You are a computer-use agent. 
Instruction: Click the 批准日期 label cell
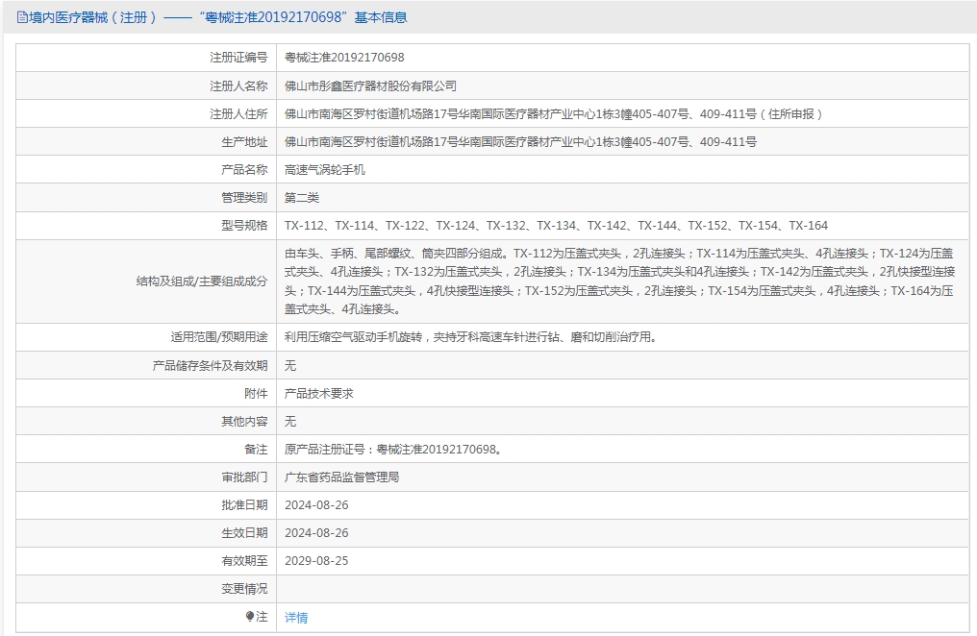point(146,504)
